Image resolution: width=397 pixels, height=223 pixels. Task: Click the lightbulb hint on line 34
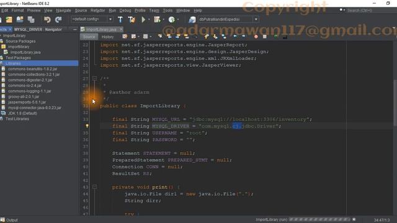[87, 126]
